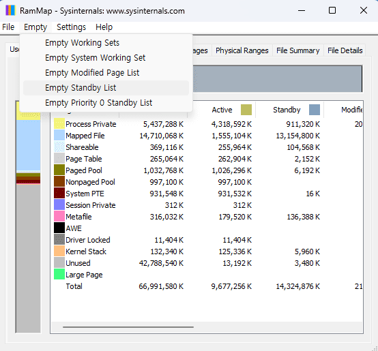This screenshot has height=351, width=378.
Task: Select the Unused row label
Action: tap(78, 263)
